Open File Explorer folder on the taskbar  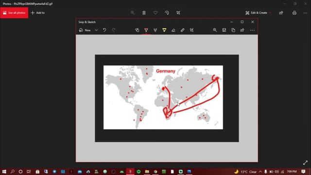[x=147, y=172]
